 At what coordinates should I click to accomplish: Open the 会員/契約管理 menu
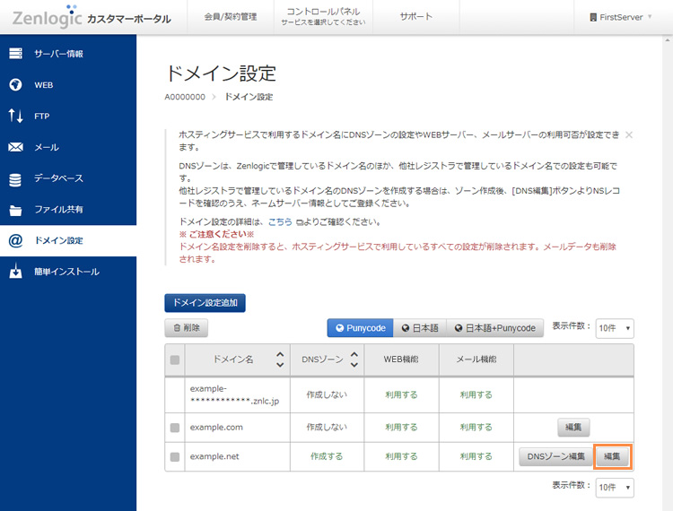(230, 17)
